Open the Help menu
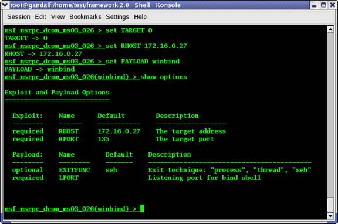This screenshot has width=338, height=224. tap(140, 17)
